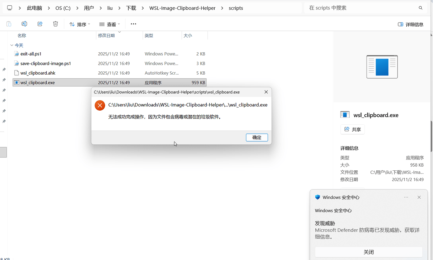This screenshot has height=260, width=433.
Task: Sort by the 名称 column header
Action: point(22,35)
